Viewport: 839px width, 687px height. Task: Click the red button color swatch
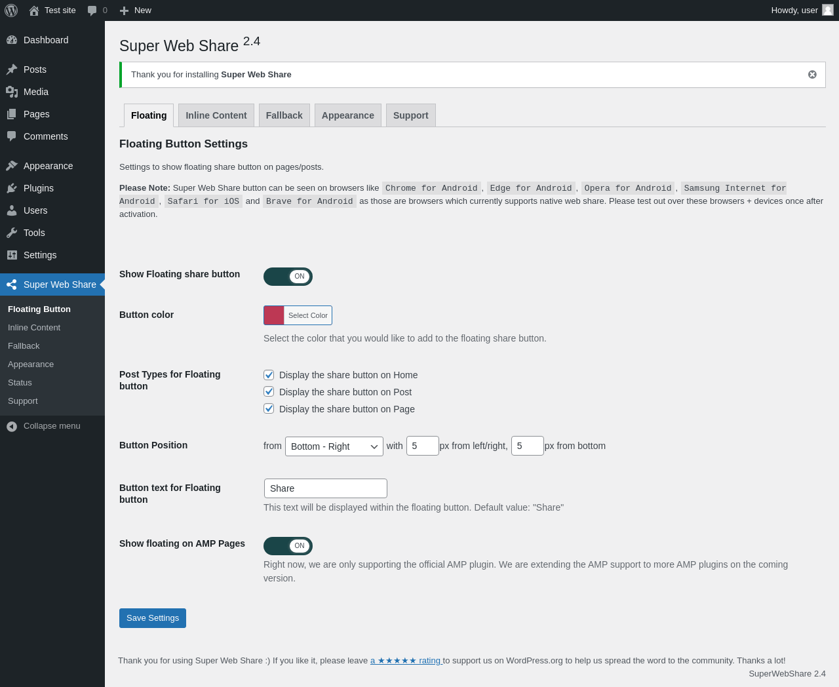click(x=274, y=315)
